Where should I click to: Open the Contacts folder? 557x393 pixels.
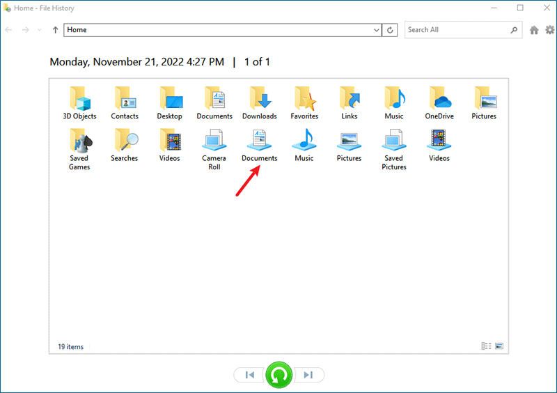click(125, 103)
